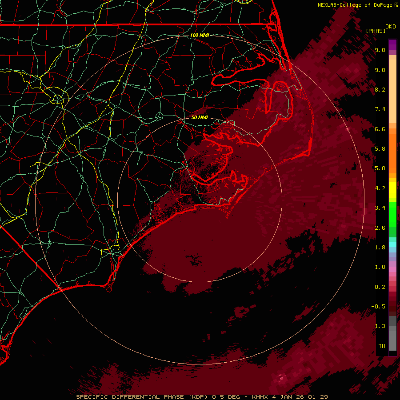
Task: Click the -0.5 legend value
Action: [x=378, y=307]
